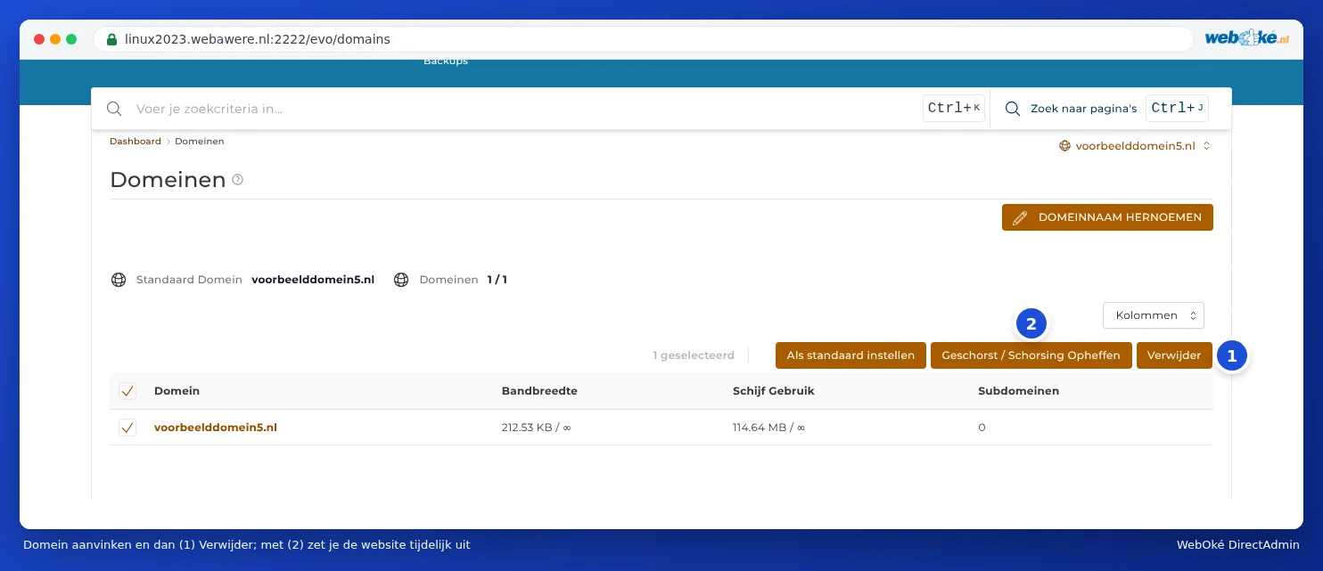Click the magnifier icon beside 'Zoek naar pagina's'

(x=1013, y=109)
